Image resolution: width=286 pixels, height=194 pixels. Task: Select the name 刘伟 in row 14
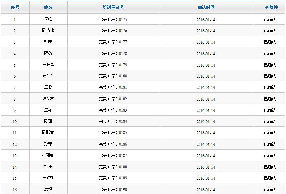click(48, 167)
